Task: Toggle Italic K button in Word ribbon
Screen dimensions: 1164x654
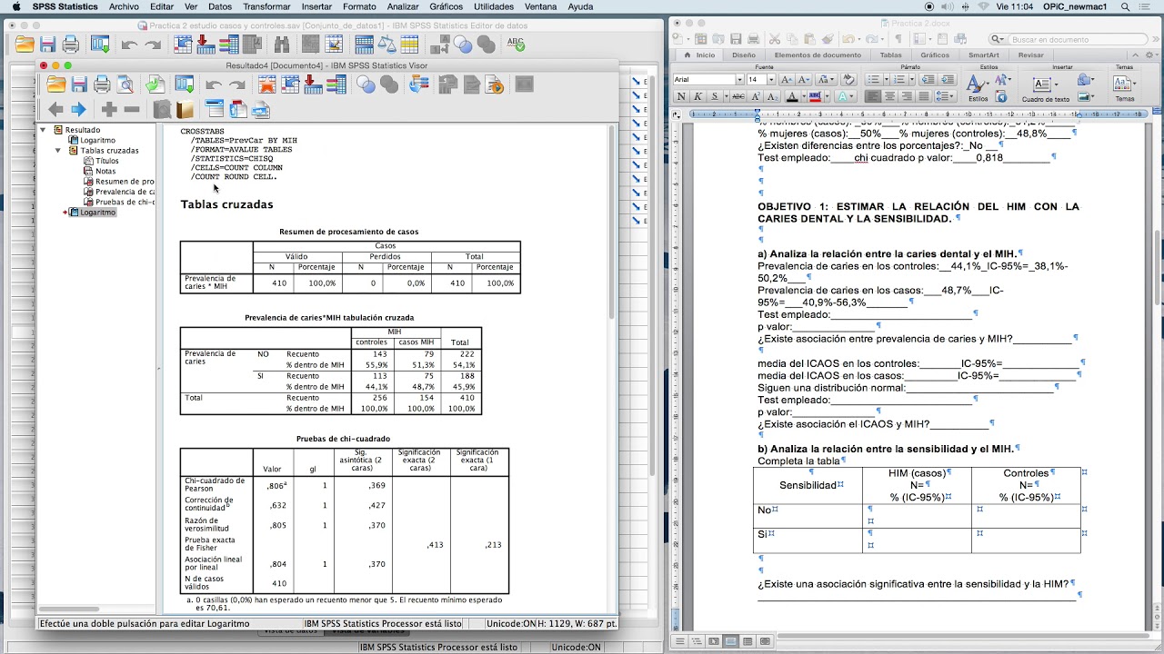Action: [x=697, y=96]
